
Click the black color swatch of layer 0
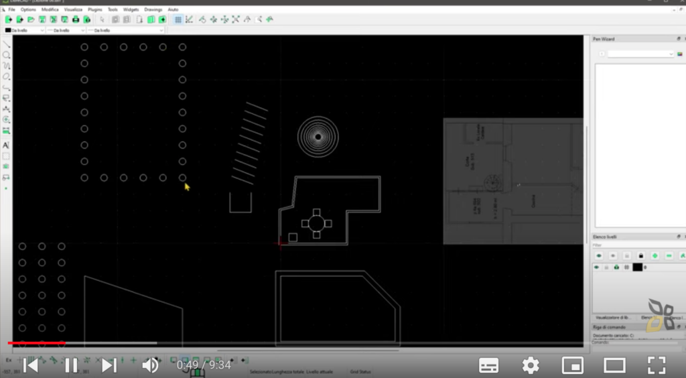click(x=638, y=267)
